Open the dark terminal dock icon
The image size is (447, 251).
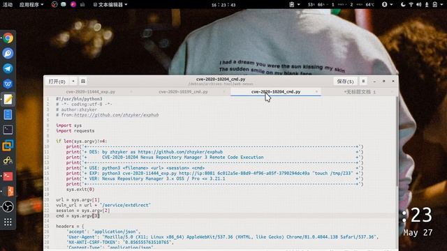[8, 130]
